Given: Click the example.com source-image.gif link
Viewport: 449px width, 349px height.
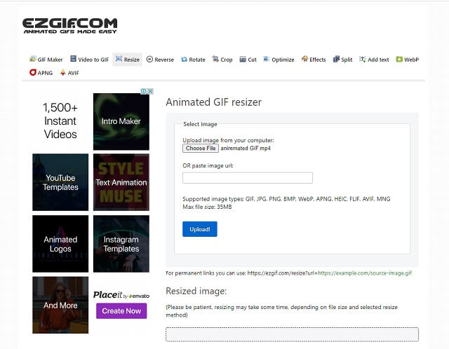Looking at the screenshot, I should click(x=365, y=273).
